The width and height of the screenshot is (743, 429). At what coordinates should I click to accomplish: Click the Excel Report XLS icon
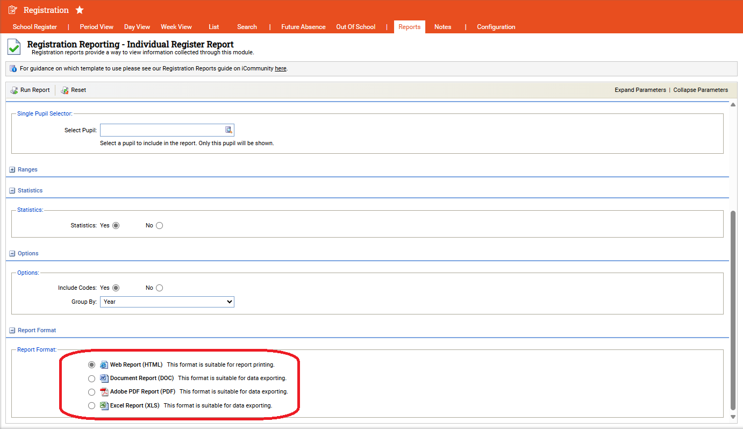(x=104, y=405)
